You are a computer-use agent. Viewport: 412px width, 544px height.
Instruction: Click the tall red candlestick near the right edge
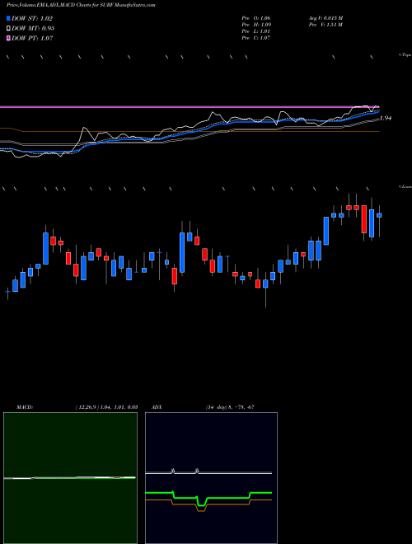363,219
